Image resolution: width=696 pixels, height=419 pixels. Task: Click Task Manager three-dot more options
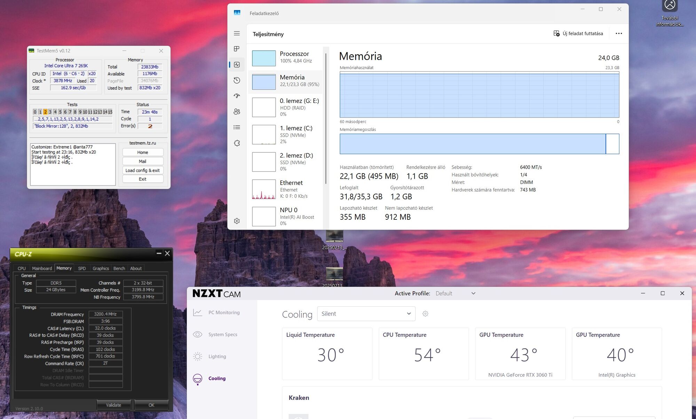point(618,33)
